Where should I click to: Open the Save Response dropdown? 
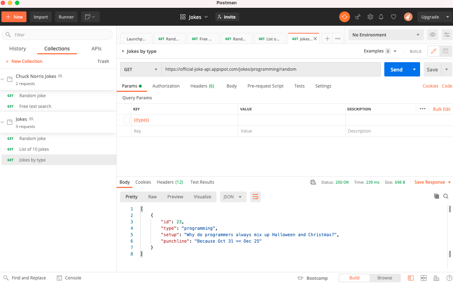point(432,182)
